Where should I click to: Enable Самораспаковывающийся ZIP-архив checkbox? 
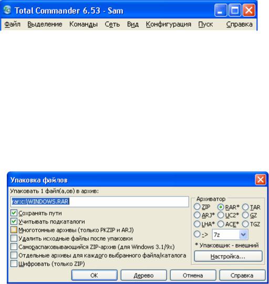pyautogui.click(x=14, y=247)
